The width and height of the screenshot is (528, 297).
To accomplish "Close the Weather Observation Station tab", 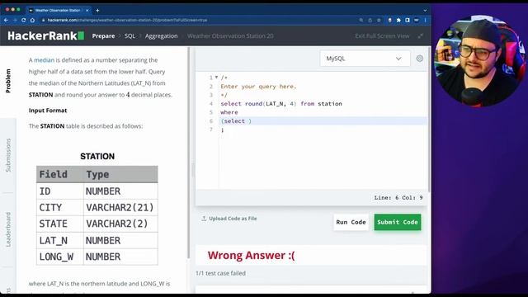I will tap(87, 11).
